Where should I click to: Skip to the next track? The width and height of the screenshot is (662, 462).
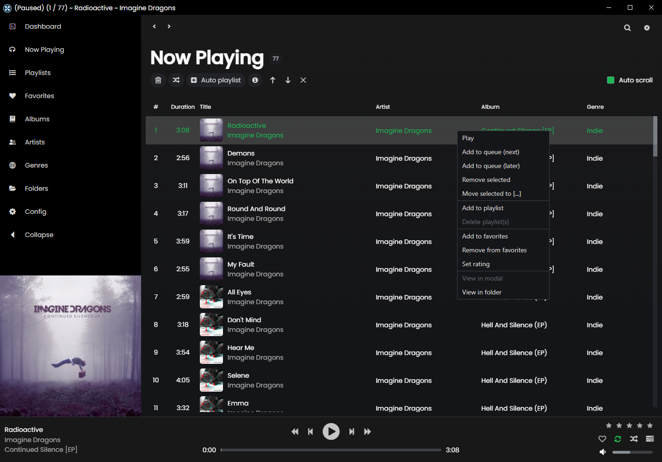[x=352, y=431]
